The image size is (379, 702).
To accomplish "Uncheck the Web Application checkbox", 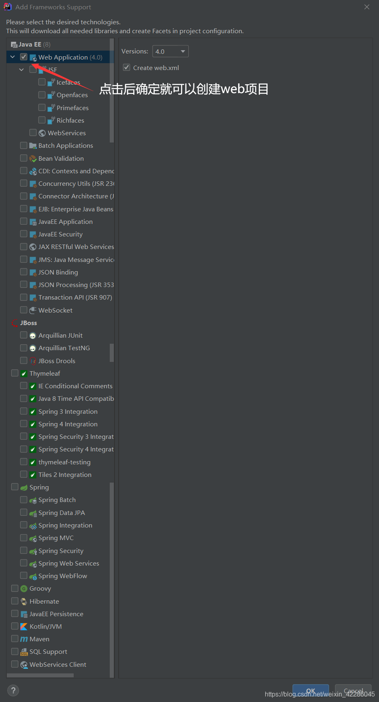I will pyautogui.click(x=23, y=57).
